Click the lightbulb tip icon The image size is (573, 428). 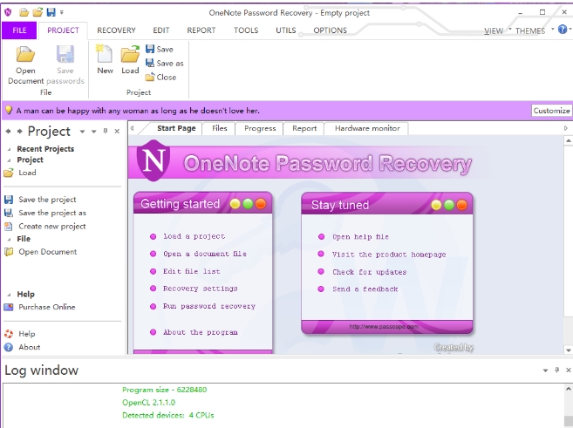click(x=9, y=111)
